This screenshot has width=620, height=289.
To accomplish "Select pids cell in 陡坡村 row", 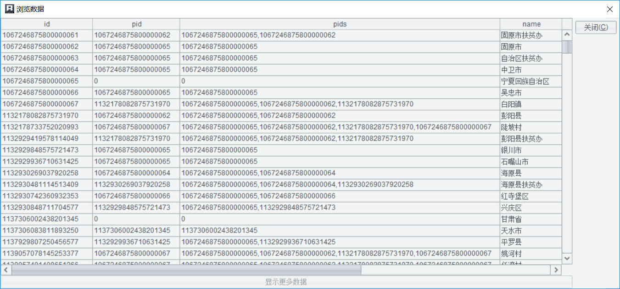I will (x=340, y=127).
